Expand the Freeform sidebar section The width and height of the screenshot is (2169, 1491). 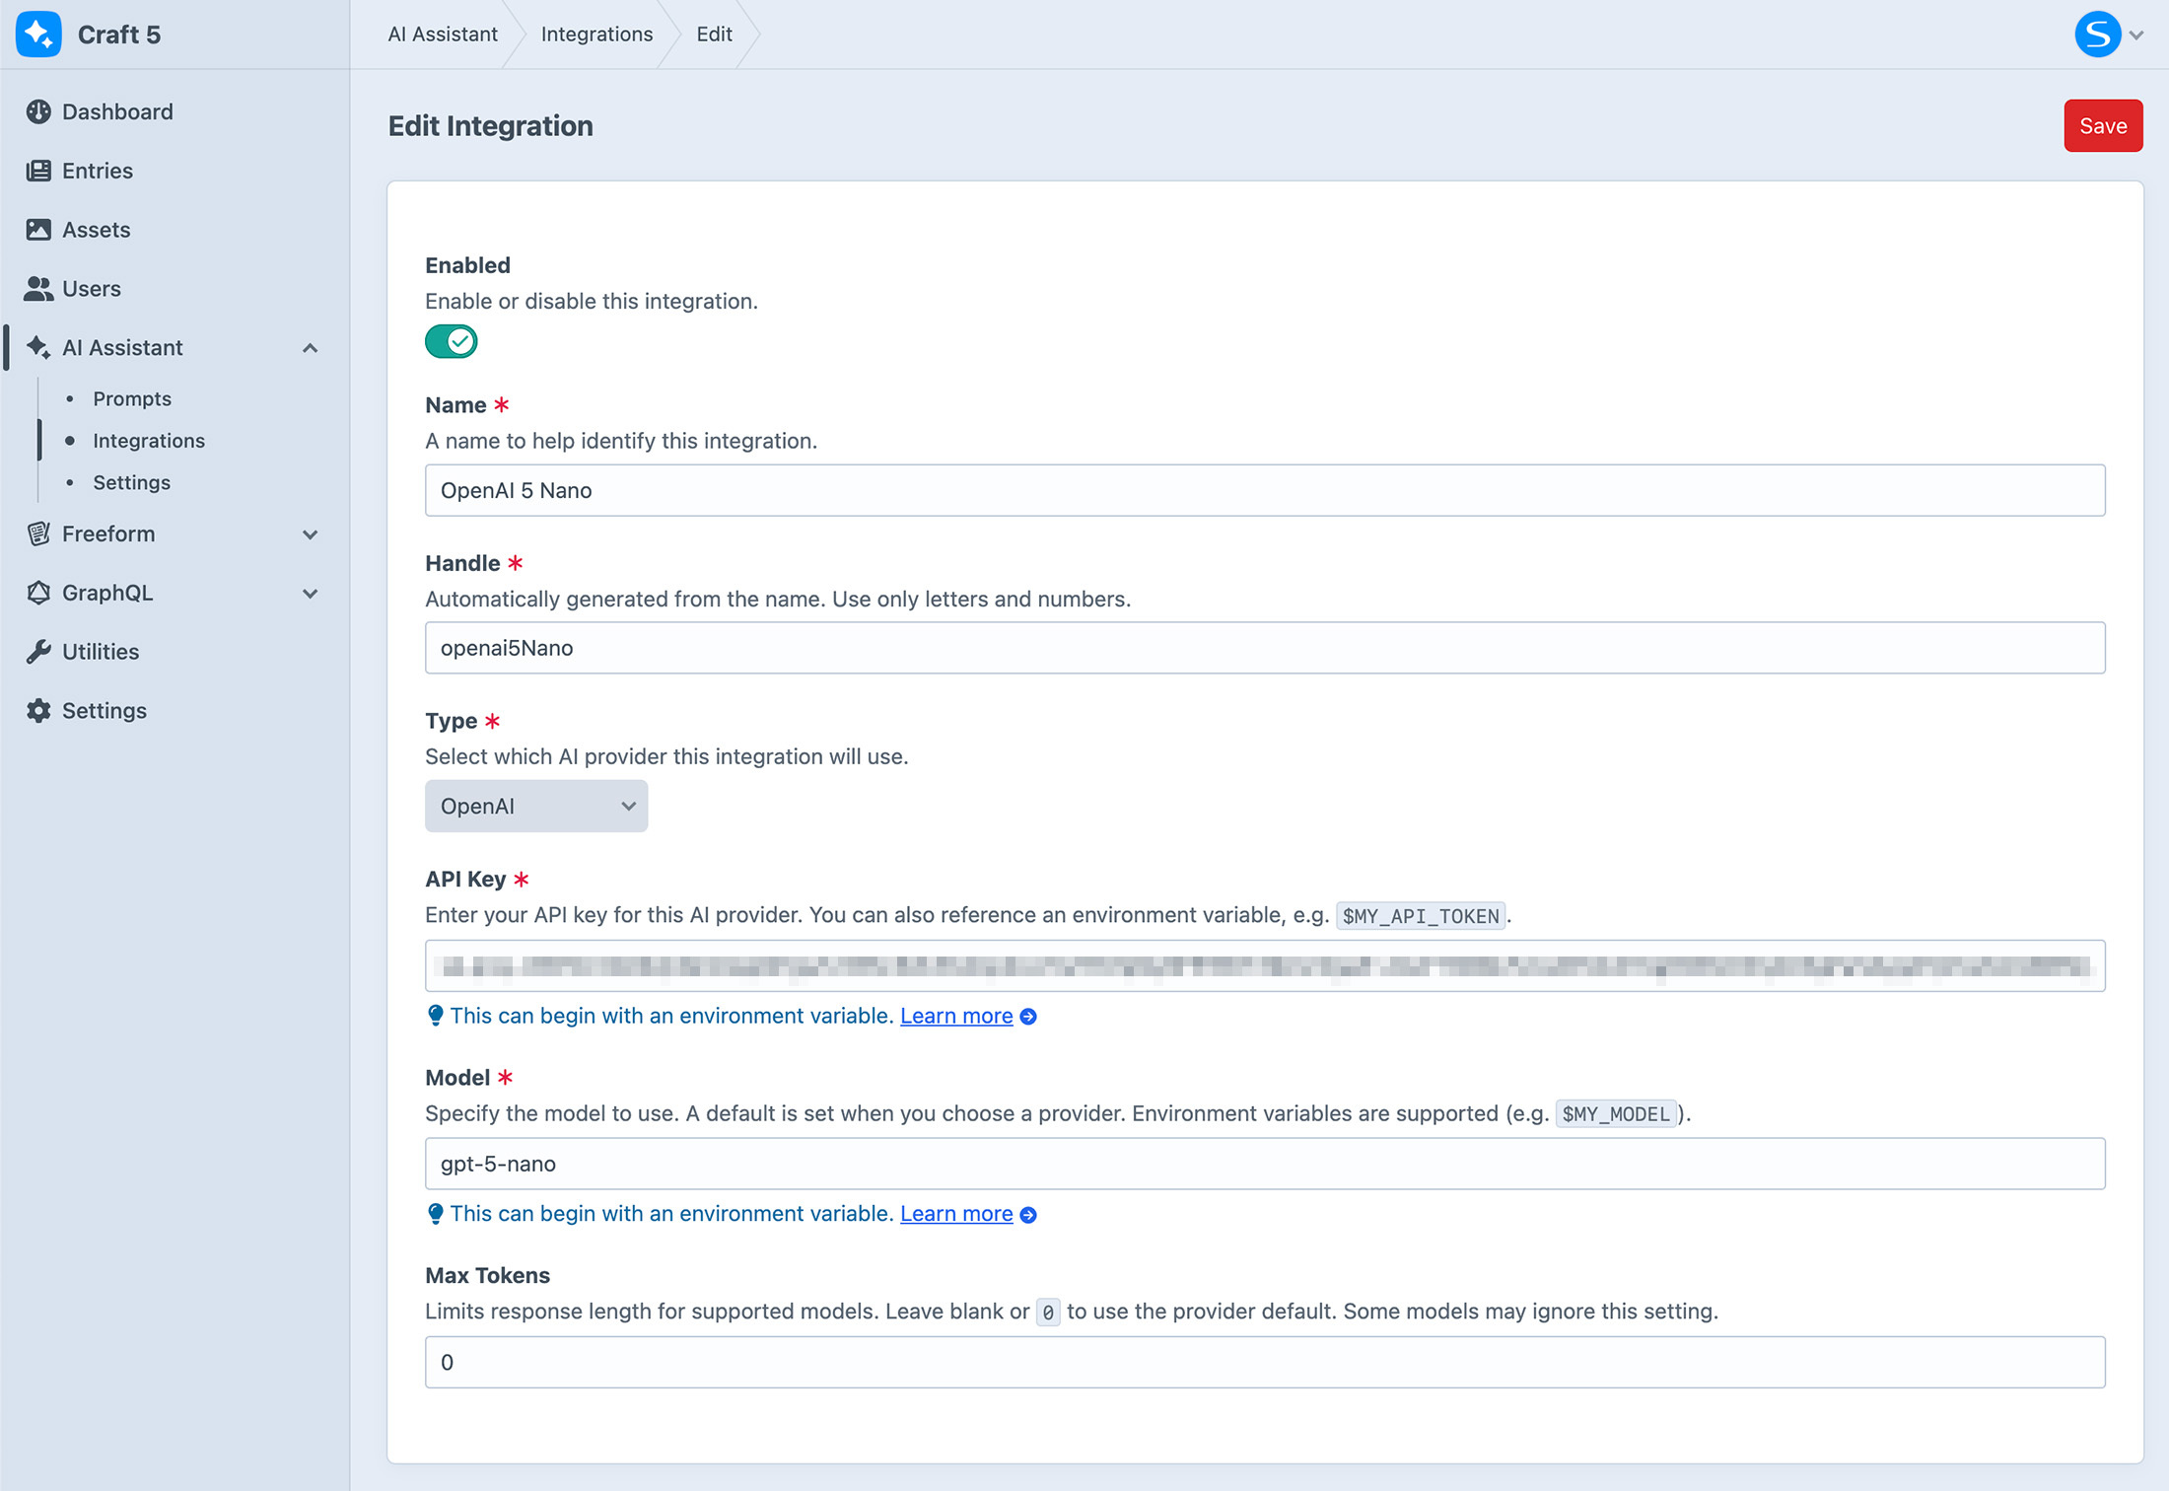coord(311,534)
